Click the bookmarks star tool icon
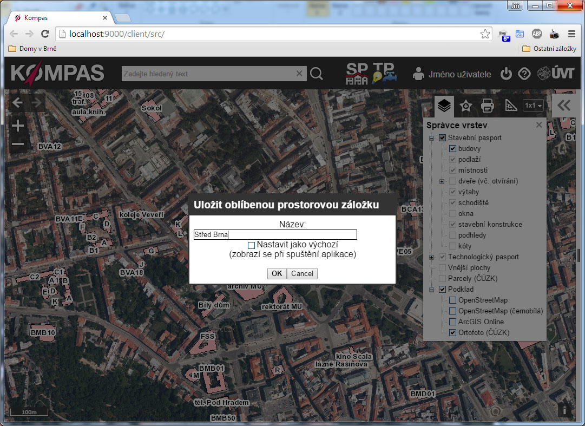The image size is (585, 426). 465,106
